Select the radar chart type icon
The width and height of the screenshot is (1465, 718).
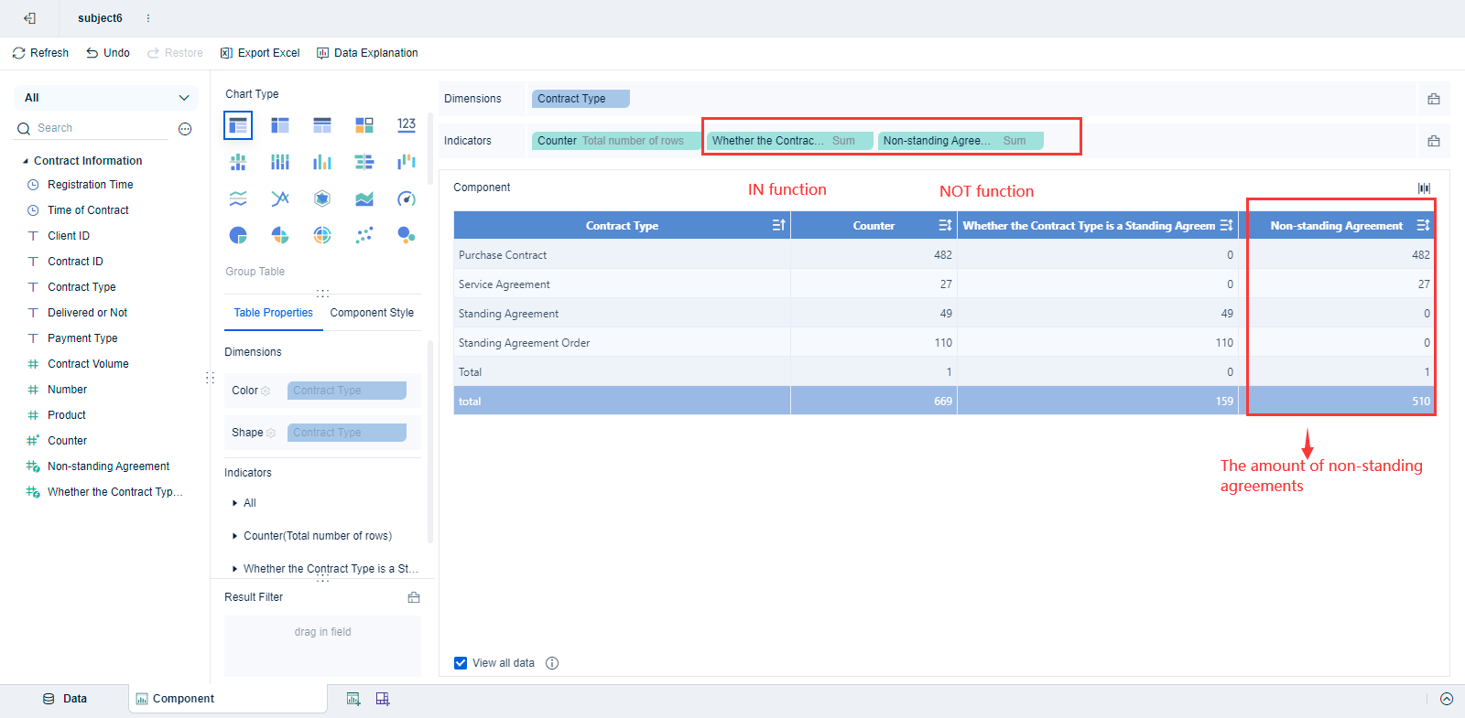tap(322, 198)
